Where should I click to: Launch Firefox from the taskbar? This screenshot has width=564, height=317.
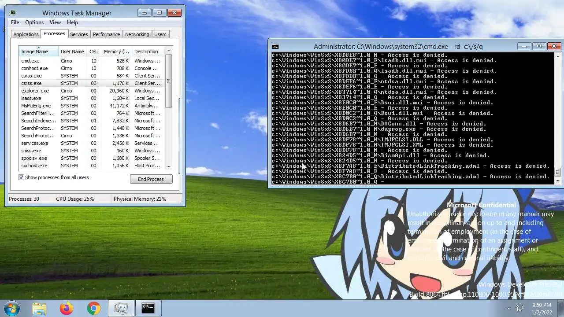pyautogui.click(x=67, y=309)
